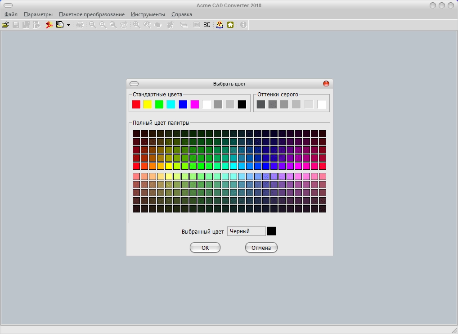The image size is (458, 334).
Task: Click the main window system menu pill
Action: click(8, 5)
